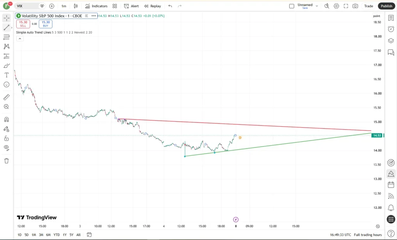The width and height of the screenshot is (397, 240).
Task: Take a chart snapshot with camera icon
Action: tap(355, 6)
